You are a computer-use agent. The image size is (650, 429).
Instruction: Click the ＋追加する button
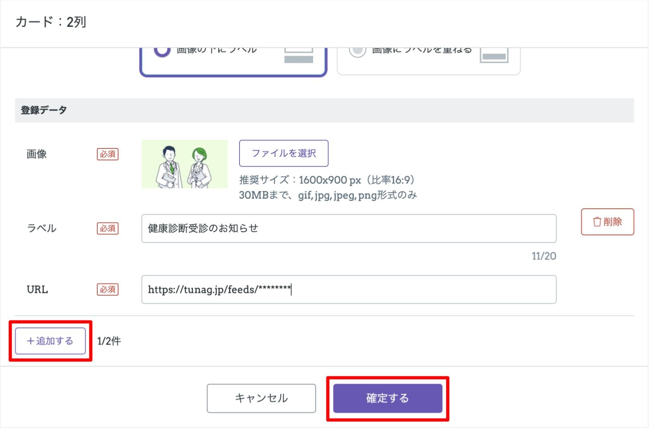[x=50, y=341]
